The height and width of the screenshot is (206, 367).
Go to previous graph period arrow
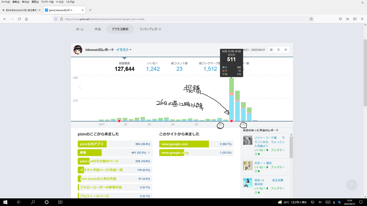pyautogui.click(x=80, y=87)
